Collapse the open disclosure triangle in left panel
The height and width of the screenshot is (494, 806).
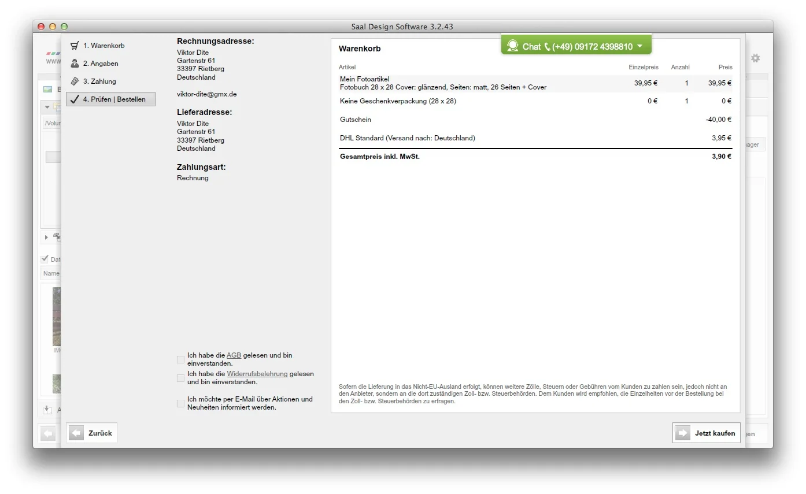click(x=47, y=107)
